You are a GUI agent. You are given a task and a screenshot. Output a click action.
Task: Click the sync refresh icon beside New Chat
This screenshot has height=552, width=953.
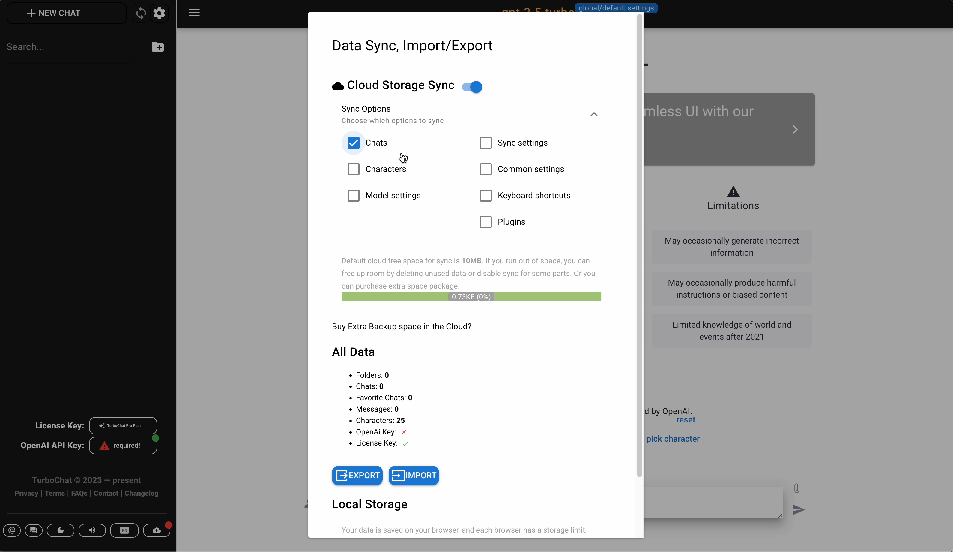pos(141,13)
